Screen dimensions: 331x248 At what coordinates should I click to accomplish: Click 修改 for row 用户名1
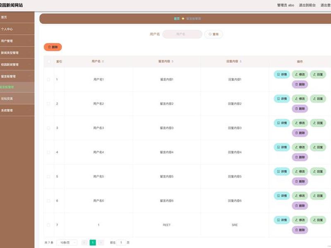click(300, 74)
